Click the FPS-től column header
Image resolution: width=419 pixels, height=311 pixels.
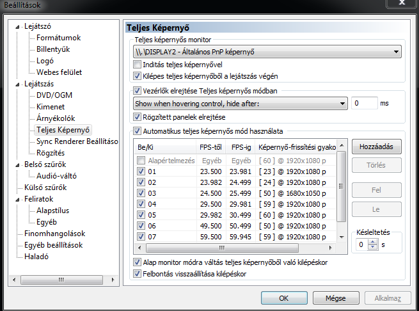(210, 147)
